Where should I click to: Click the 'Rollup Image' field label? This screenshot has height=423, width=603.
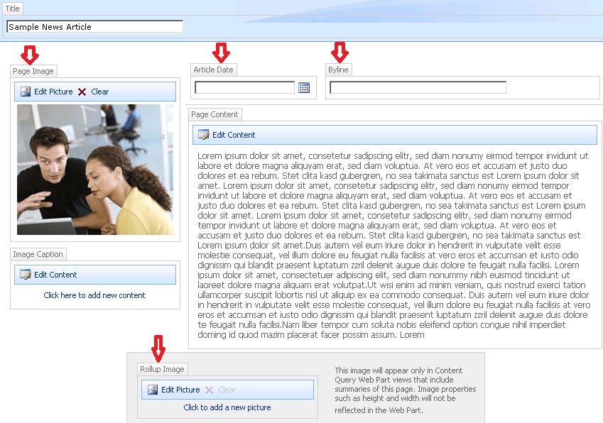pyautogui.click(x=162, y=369)
